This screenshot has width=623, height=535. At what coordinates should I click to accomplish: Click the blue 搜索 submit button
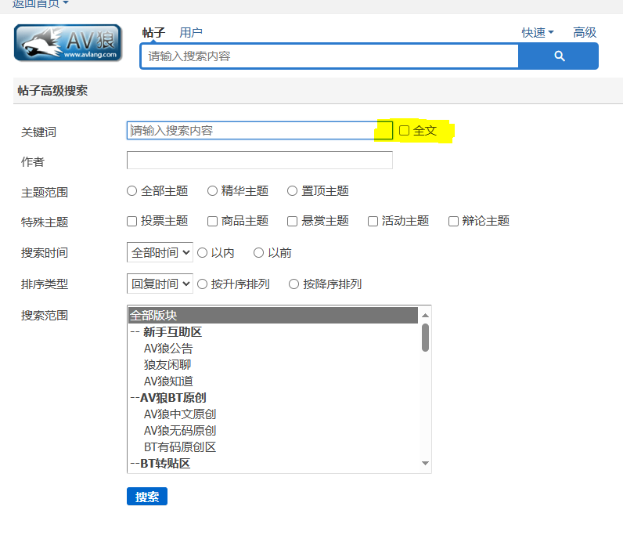pos(147,497)
